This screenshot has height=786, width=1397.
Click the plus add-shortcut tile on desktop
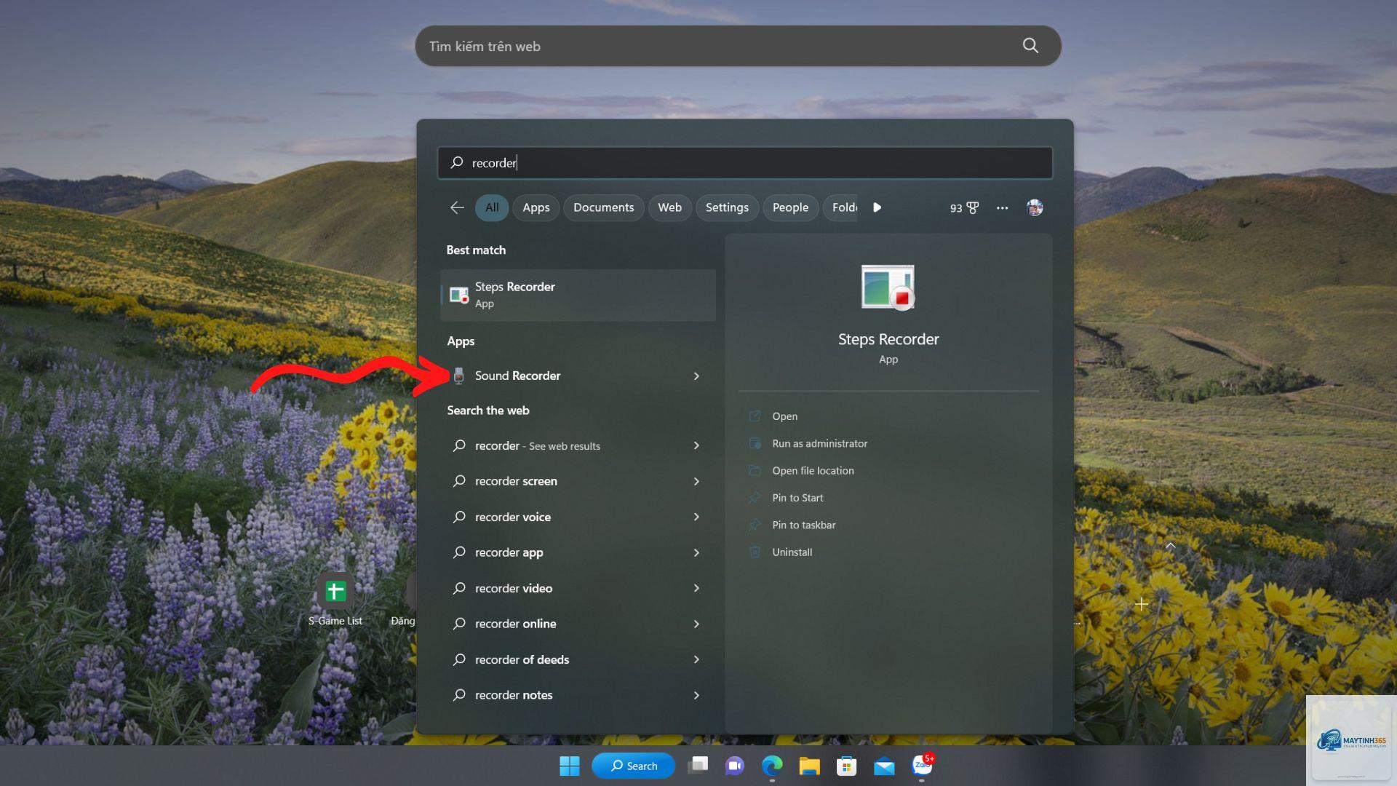(1142, 604)
